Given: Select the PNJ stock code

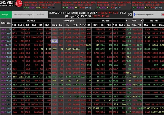Looking at the screenshot, I should [x=55, y=89].
